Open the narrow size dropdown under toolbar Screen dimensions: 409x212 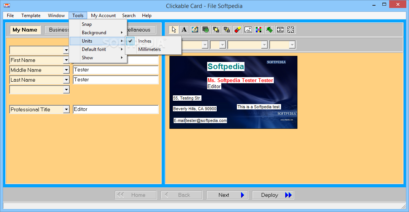coord(222,45)
